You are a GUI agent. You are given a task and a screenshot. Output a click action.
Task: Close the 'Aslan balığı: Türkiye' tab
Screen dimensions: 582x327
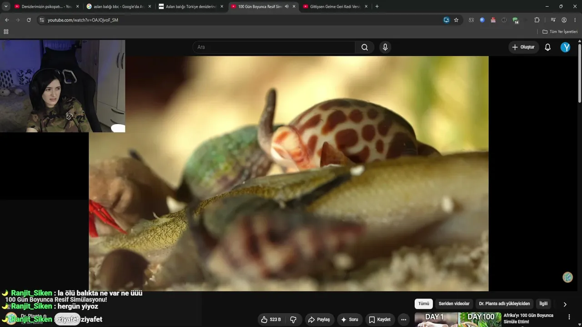coord(222,6)
